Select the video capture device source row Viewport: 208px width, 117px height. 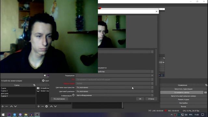[43, 88]
